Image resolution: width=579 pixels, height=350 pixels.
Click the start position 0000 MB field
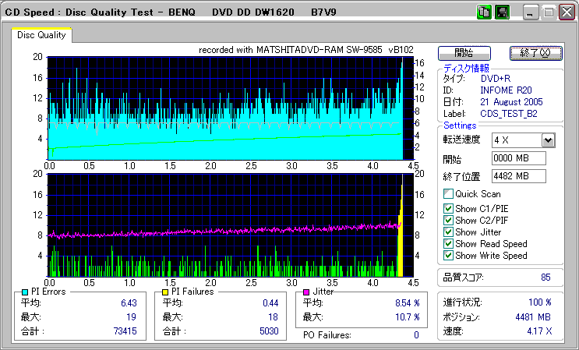(x=519, y=159)
